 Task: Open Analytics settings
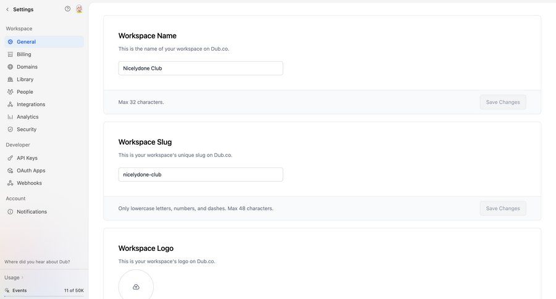pos(44,117)
